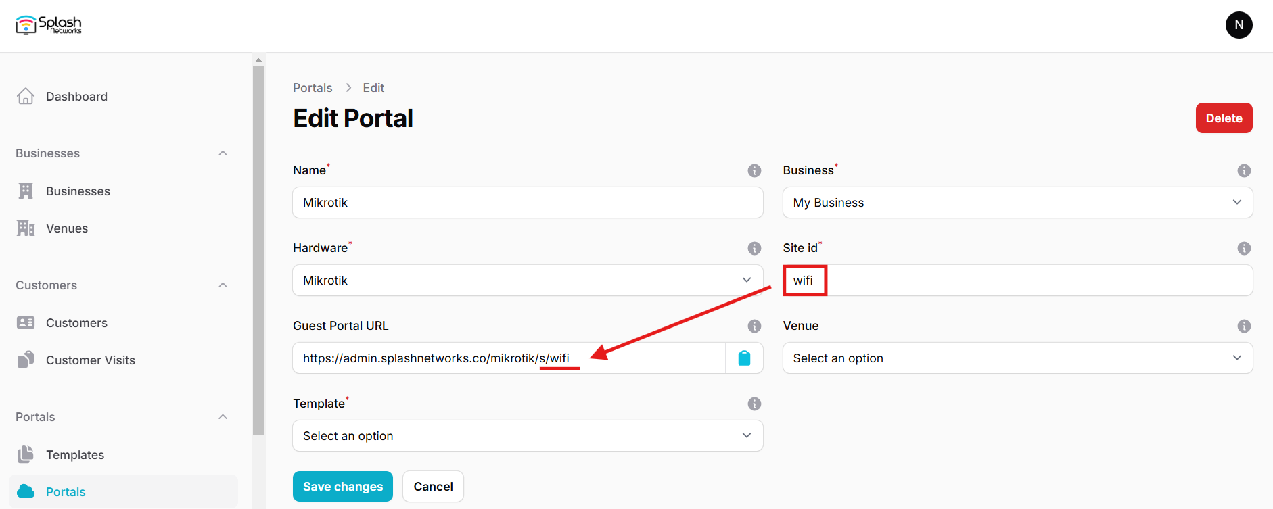1273x509 pixels.
Task: Open the Template Select an option dropdown
Action: (x=528, y=435)
